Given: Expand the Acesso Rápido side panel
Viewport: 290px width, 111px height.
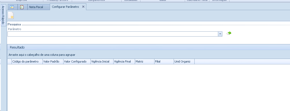Looking at the screenshot, I should 3,15.
